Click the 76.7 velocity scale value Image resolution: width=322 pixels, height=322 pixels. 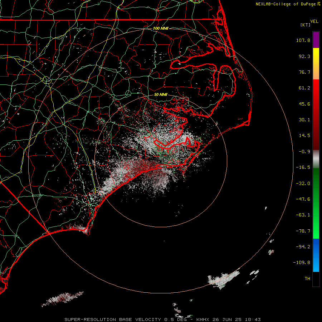(304, 72)
